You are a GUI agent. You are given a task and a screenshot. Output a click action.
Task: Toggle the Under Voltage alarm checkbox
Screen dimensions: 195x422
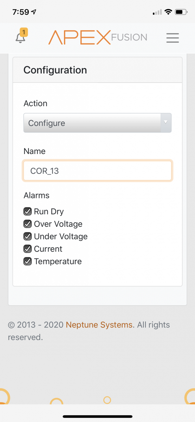27,236
